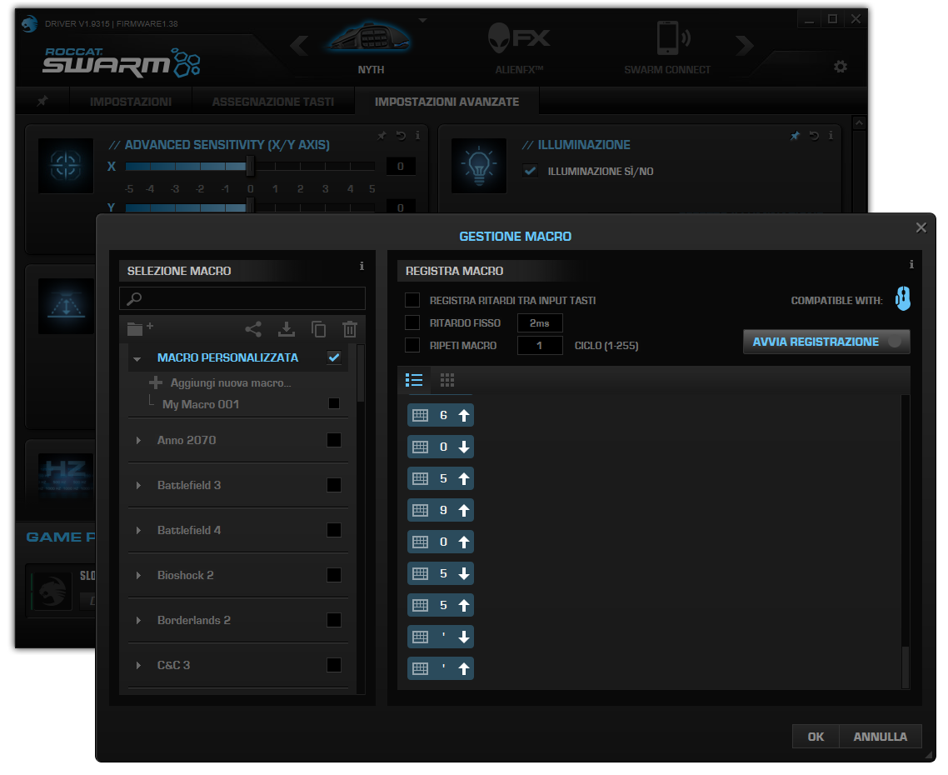The image size is (948, 775).
Task: Open the Impostazioni tab
Action: (131, 102)
